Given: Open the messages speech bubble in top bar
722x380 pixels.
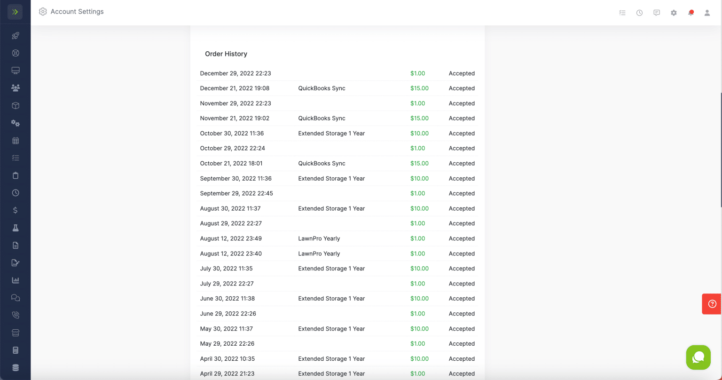Looking at the screenshot, I should pos(657,13).
